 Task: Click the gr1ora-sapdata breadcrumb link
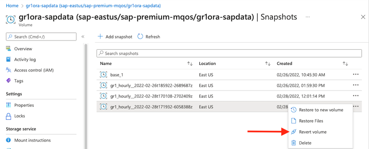click(x=94, y=6)
